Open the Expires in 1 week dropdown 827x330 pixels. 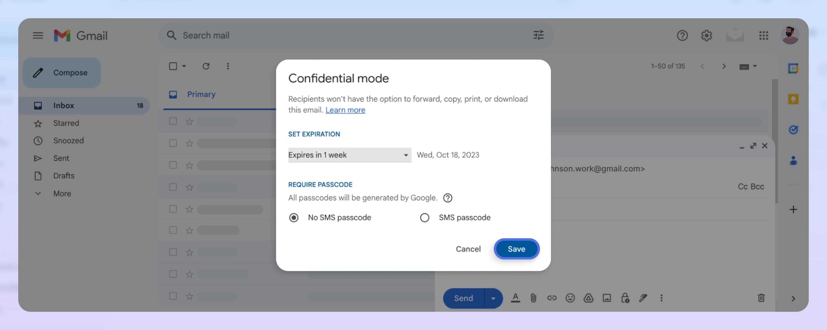(349, 155)
